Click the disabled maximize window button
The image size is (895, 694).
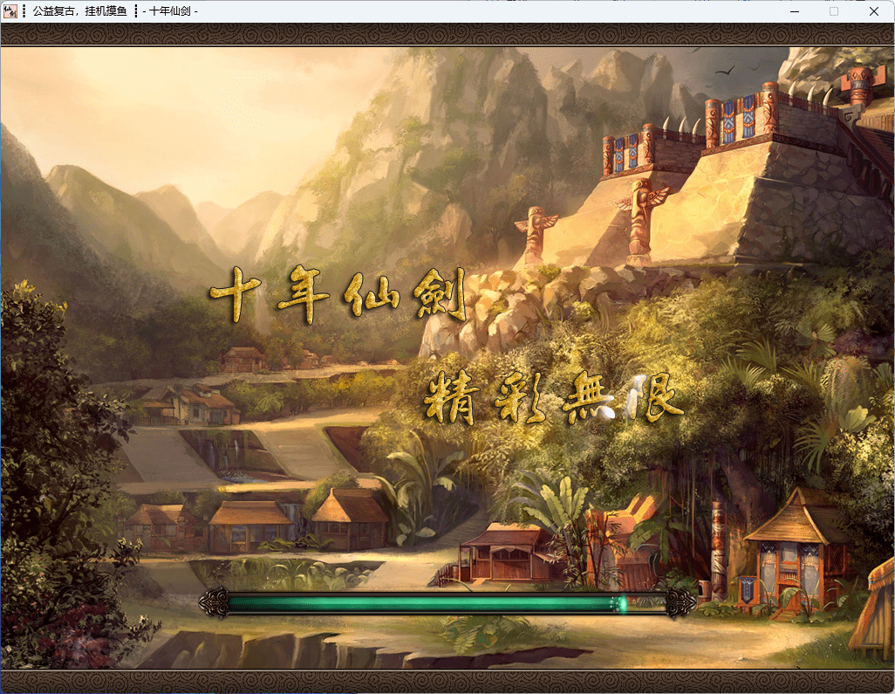pos(834,11)
